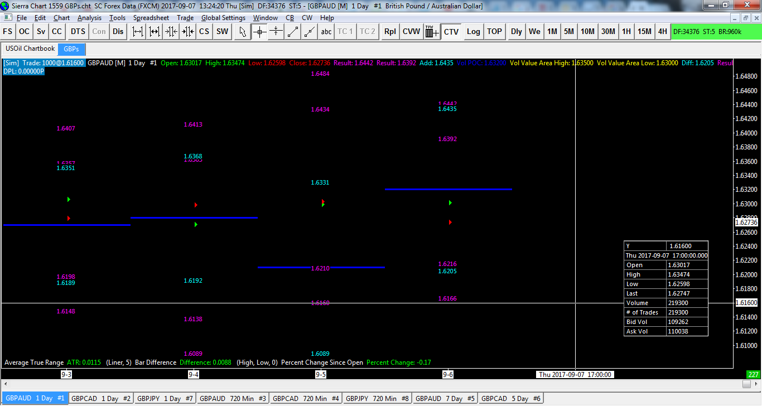Open the Trade menu
The height and width of the screenshot is (406, 762).
185,18
